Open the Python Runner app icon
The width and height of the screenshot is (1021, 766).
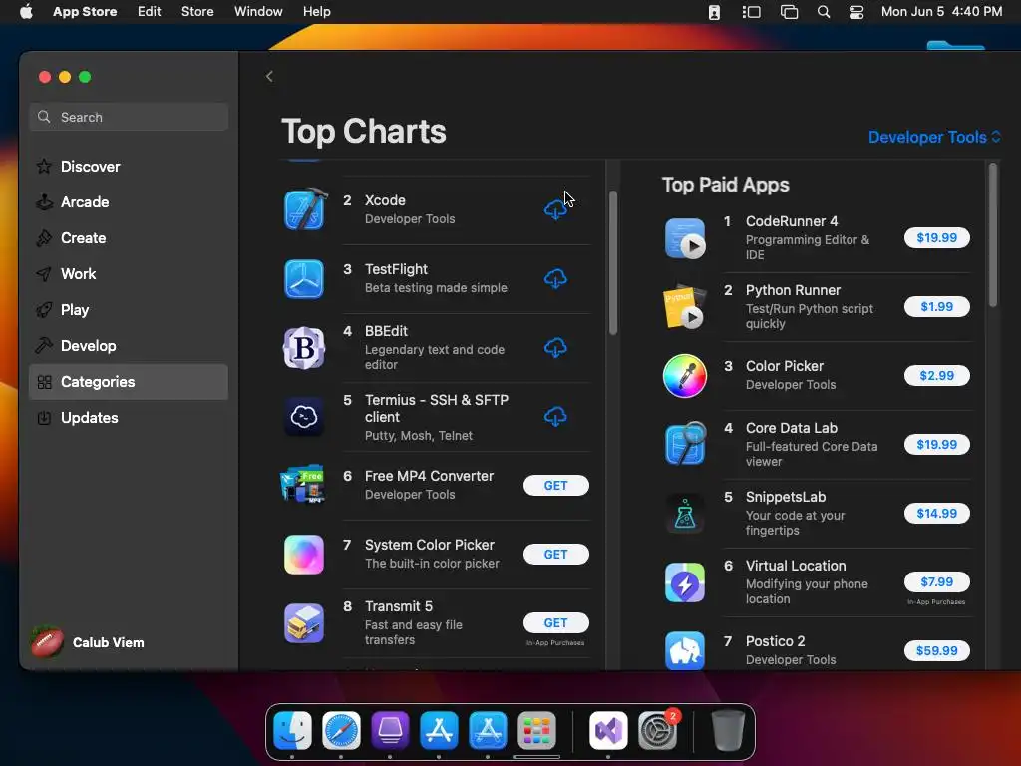click(x=684, y=307)
